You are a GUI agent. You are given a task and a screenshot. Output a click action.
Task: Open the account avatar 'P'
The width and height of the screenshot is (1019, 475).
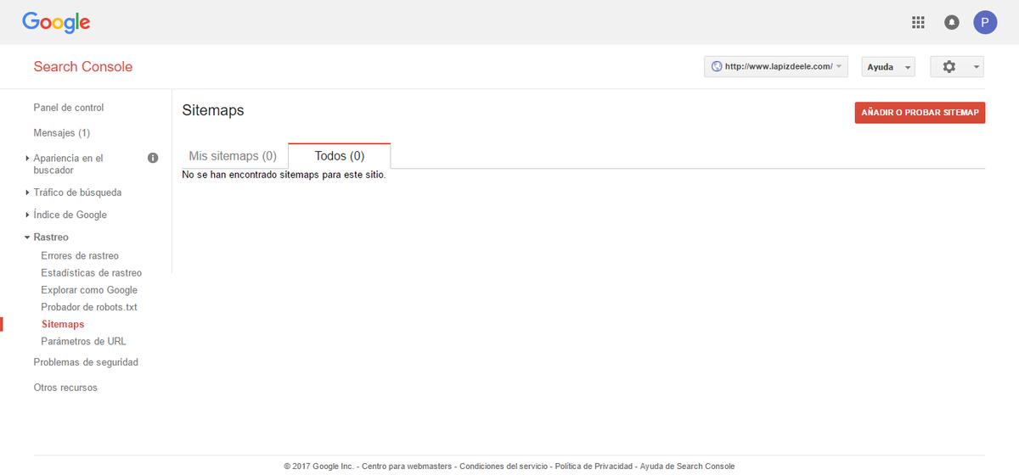tap(985, 23)
